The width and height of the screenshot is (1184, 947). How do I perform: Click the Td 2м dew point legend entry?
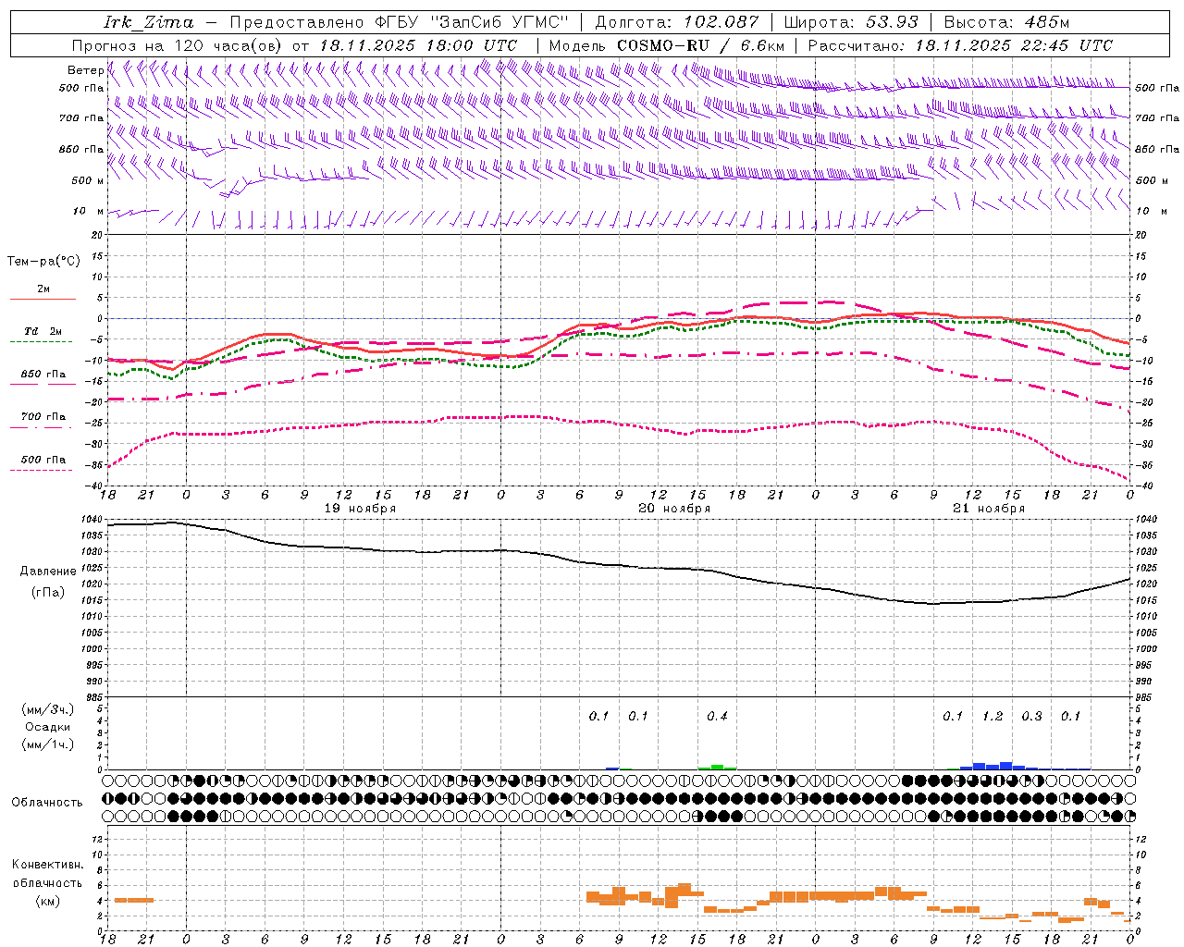[x=43, y=331]
